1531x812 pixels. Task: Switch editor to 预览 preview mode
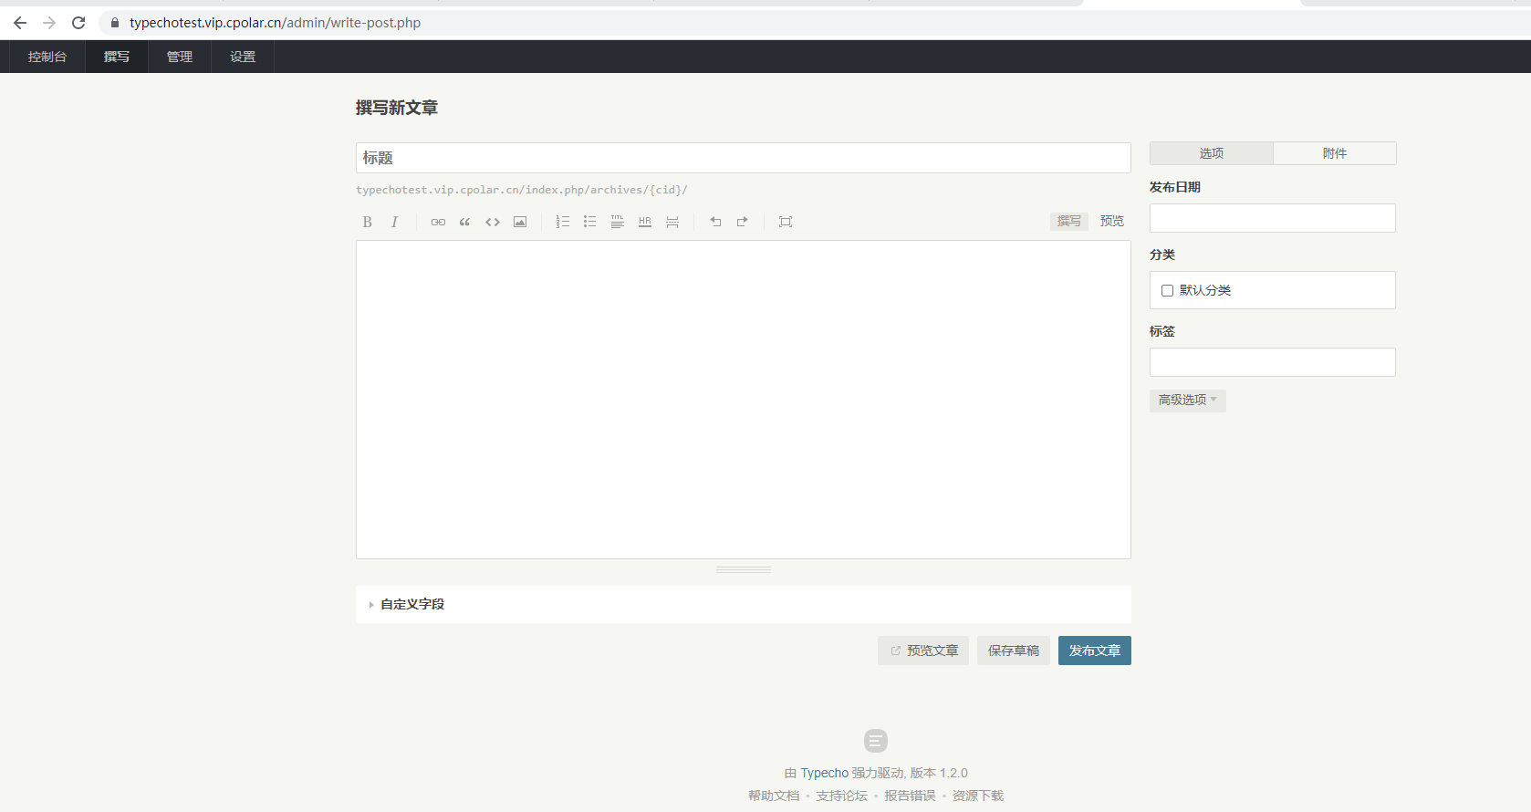[1112, 221]
